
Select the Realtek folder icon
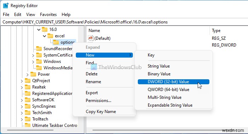(x=28, y=87)
